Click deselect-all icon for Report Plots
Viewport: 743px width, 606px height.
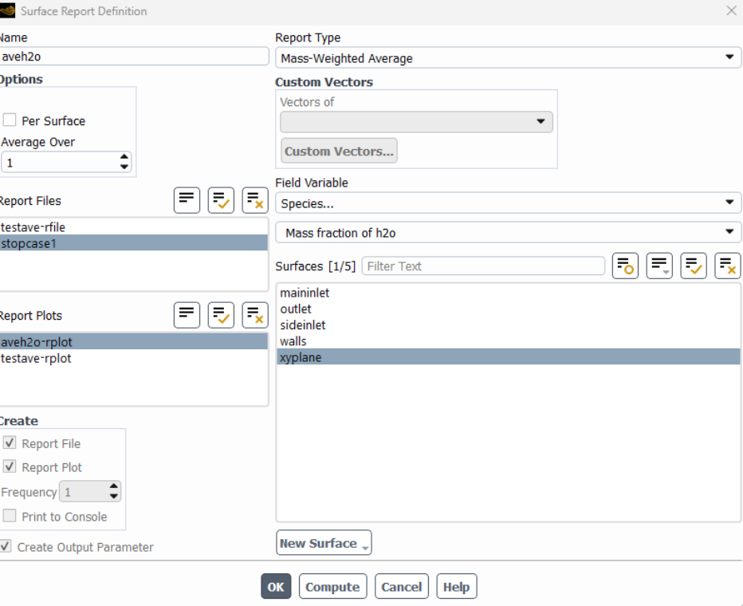tap(255, 315)
